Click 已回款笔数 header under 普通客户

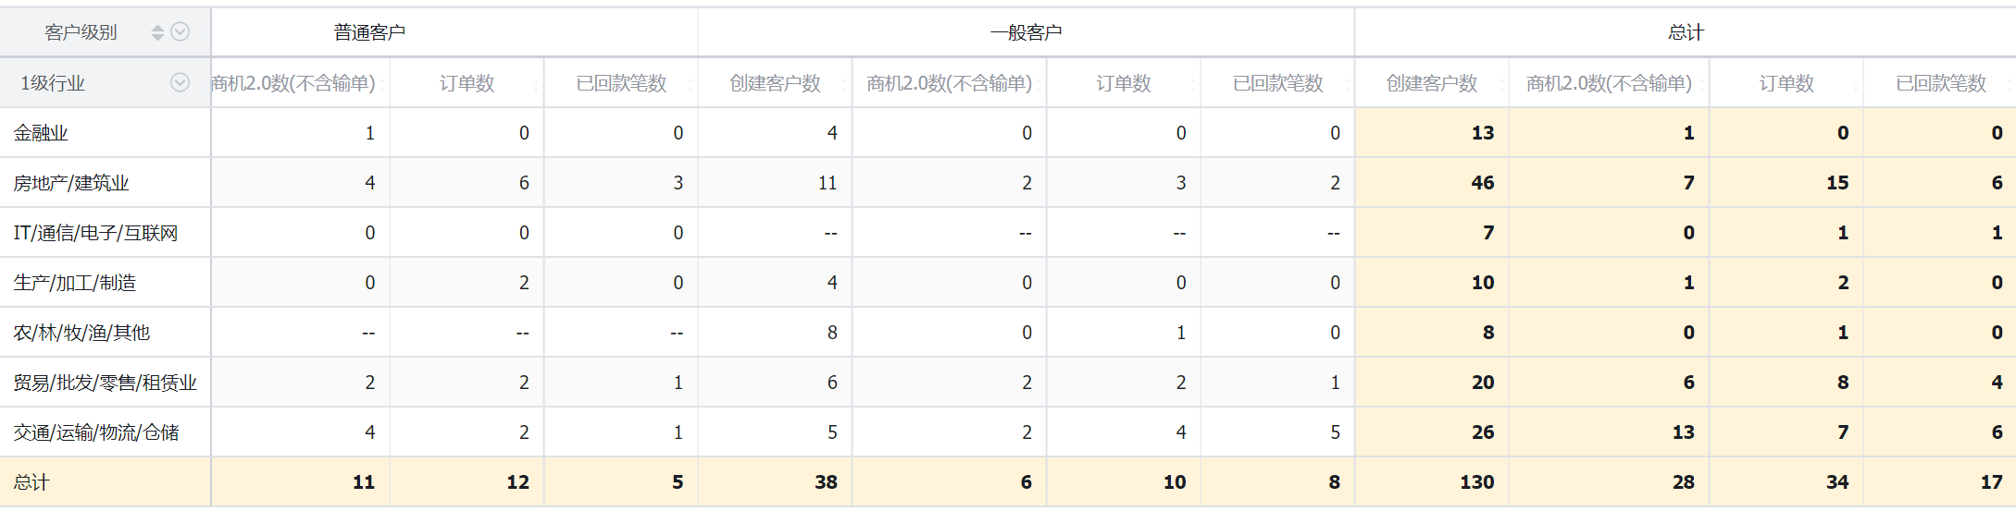coord(621,84)
